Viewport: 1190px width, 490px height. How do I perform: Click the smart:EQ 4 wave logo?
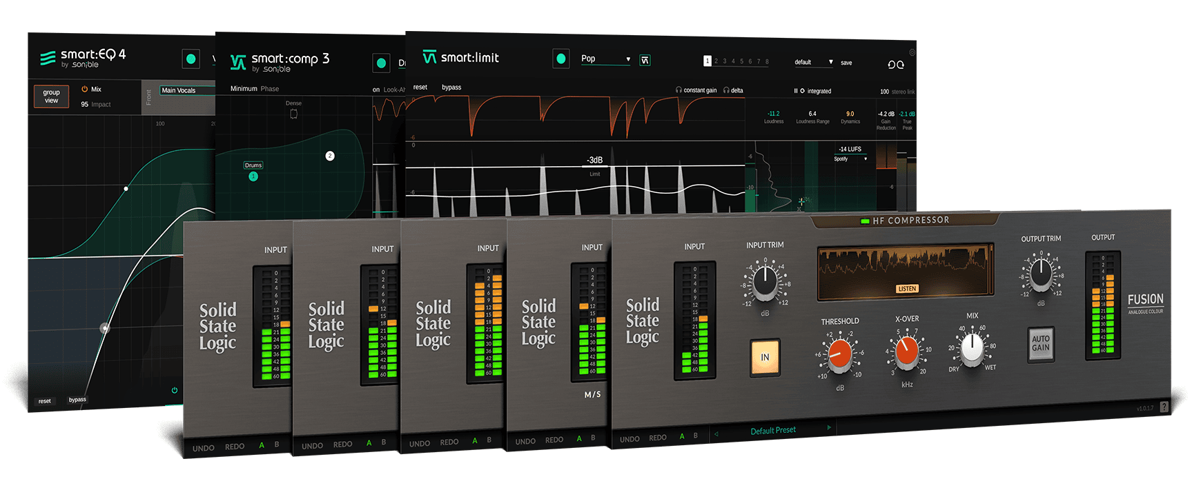click(48, 59)
